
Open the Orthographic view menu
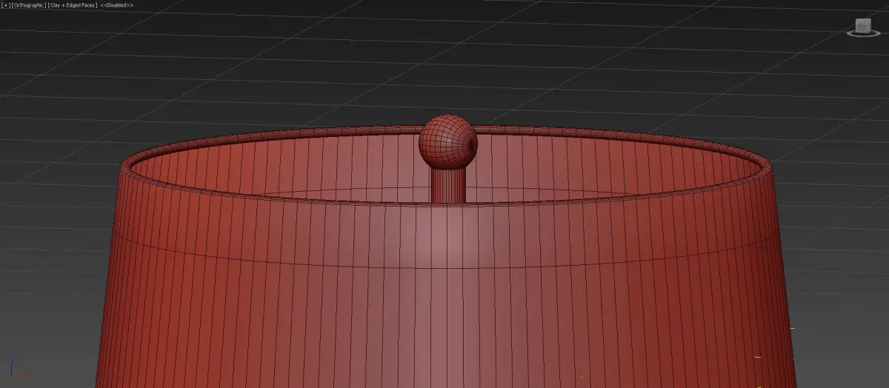[29, 5]
